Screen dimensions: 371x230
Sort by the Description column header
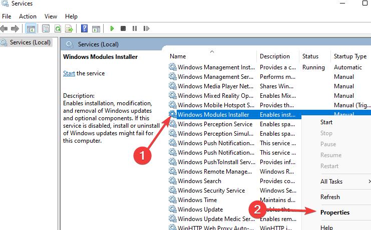pyautogui.click(x=275, y=56)
